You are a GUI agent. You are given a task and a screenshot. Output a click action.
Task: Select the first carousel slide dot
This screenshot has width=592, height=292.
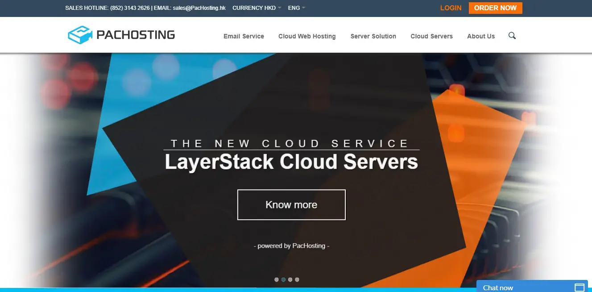(x=277, y=279)
